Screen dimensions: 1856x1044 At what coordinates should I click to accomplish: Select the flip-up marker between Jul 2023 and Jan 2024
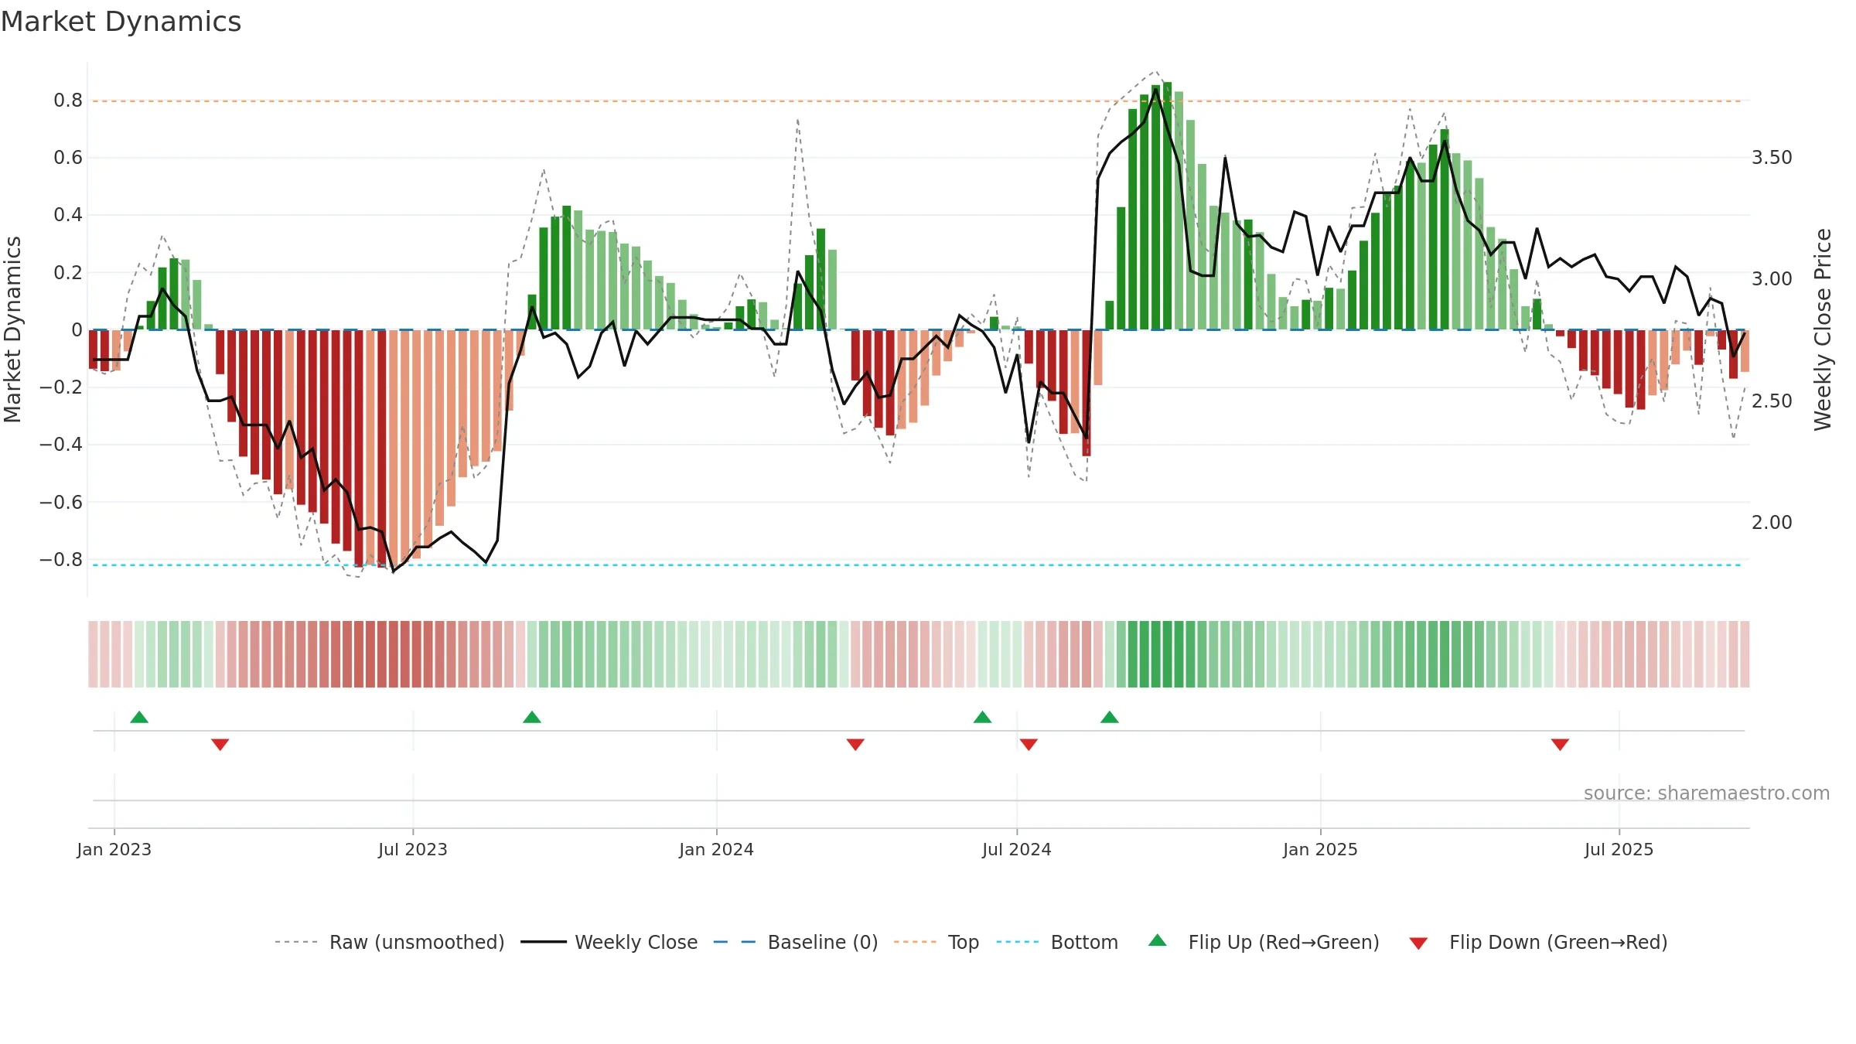click(532, 717)
